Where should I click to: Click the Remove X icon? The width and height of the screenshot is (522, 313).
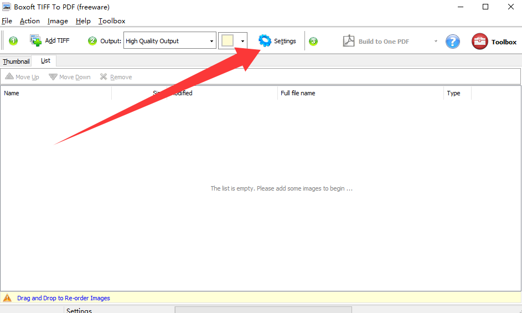[104, 77]
